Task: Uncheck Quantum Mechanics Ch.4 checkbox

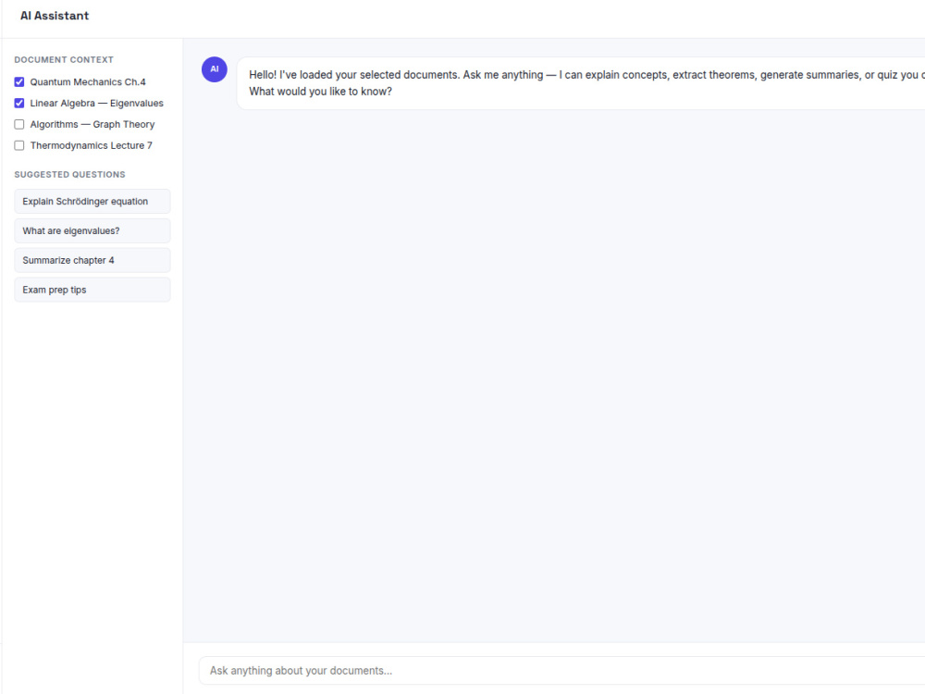Action: [19, 82]
